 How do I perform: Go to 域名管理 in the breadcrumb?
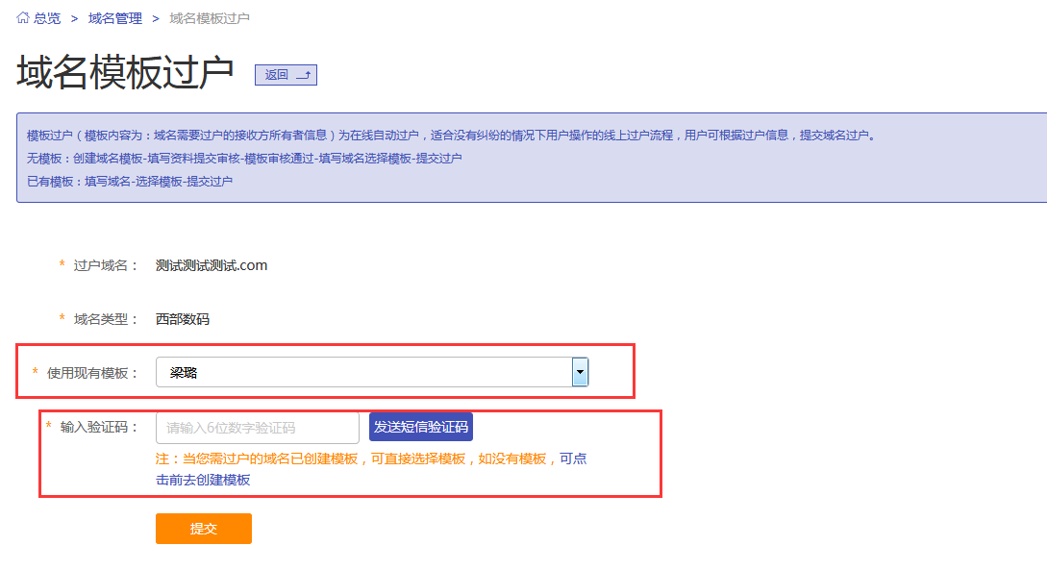point(115,18)
